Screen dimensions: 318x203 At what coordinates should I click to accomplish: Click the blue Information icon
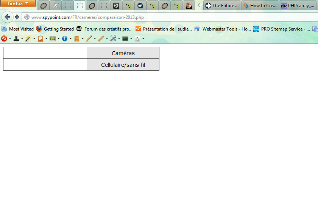(65, 38)
